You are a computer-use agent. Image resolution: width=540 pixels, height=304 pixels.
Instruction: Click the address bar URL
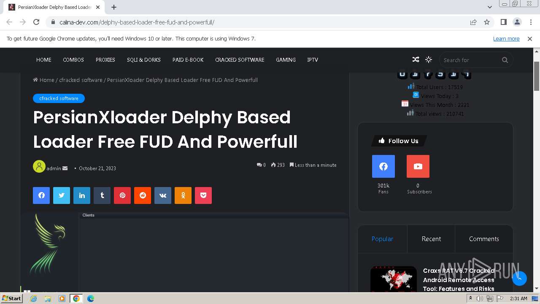point(137,22)
